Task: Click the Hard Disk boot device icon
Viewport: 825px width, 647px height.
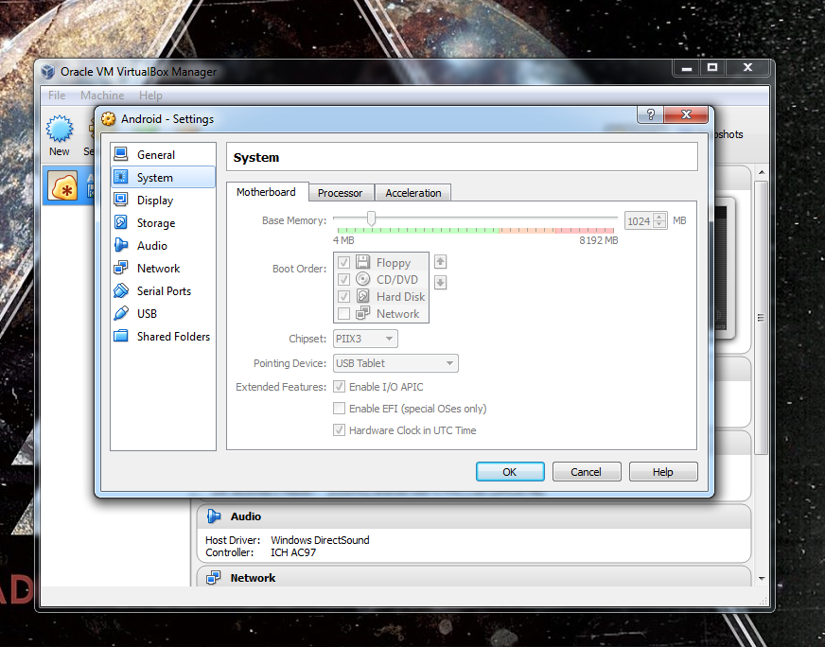Action: (363, 296)
